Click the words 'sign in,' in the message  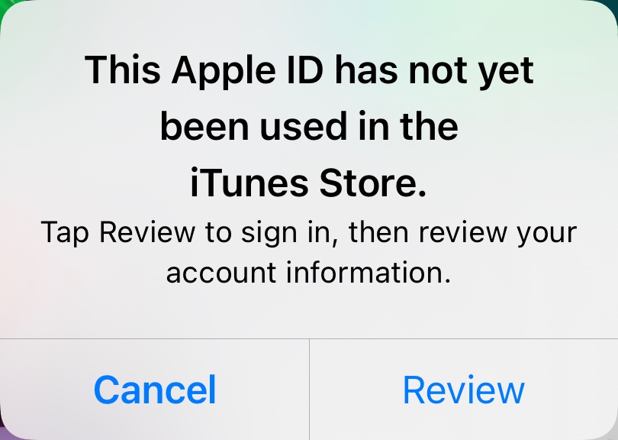point(290,234)
